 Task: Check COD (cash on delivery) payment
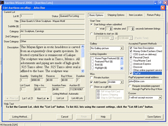coord(131,54)
